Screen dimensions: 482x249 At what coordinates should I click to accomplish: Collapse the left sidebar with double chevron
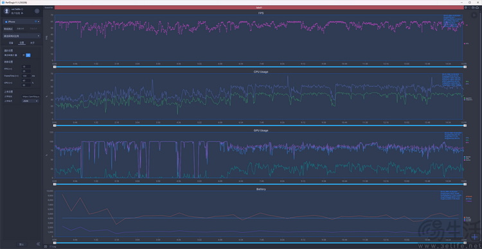[38, 244]
